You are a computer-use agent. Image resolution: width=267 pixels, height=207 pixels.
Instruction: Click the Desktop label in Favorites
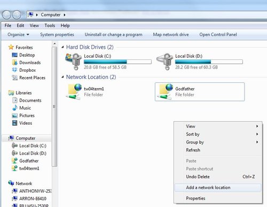tap(27, 55)
